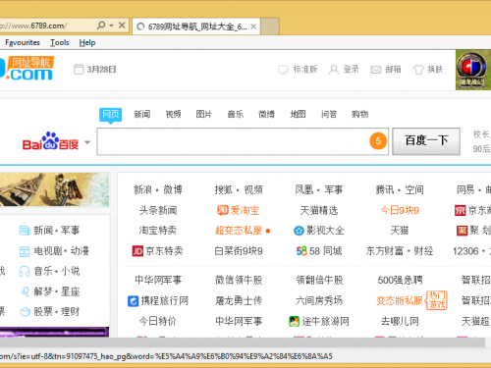The image size is (491, 368).
Task: Click the 爱淘宝 orange icon
Action: [223, 210]
